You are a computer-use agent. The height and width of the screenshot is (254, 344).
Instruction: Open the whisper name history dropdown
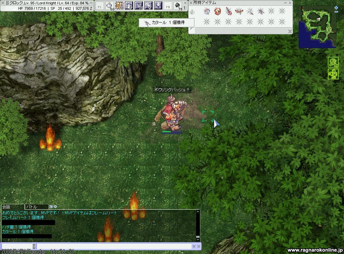click(x=34, y=246)
